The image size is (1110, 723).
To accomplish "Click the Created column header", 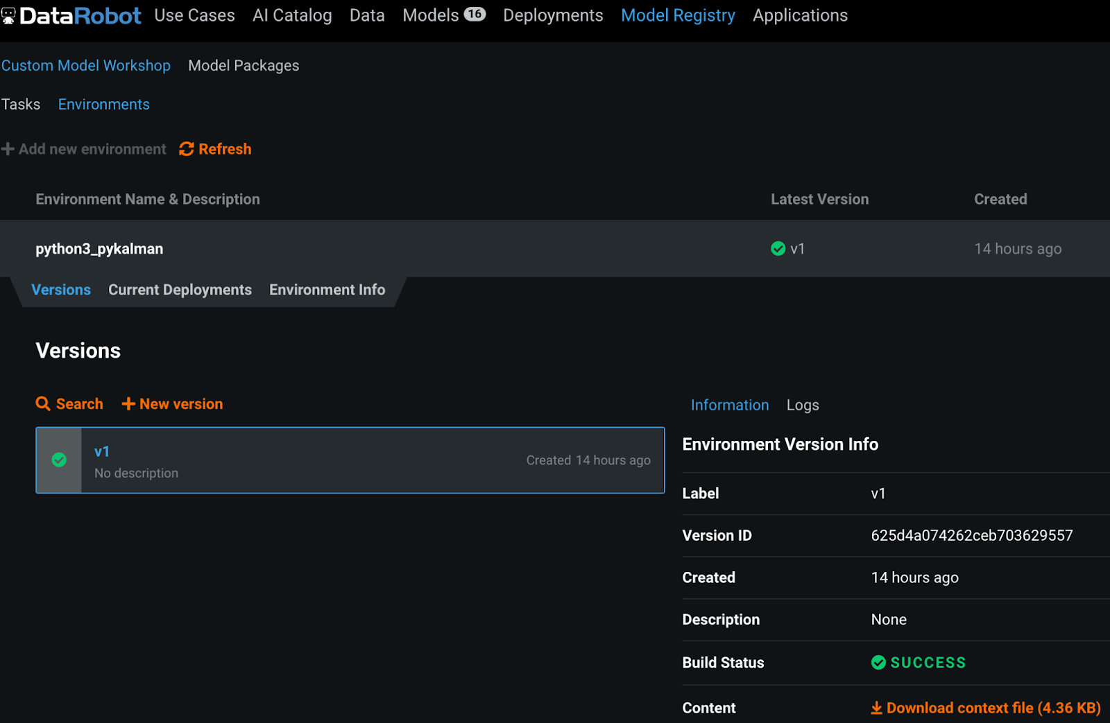I will pos(1000,199).
